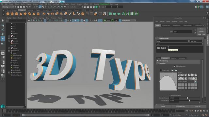Create a polygon torus from the shelf
Viewport: 209px width, 117px height.
(29, 14)
